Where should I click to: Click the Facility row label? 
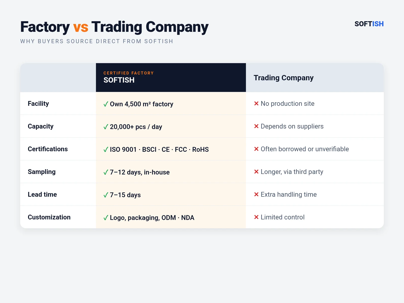[38, 104]
